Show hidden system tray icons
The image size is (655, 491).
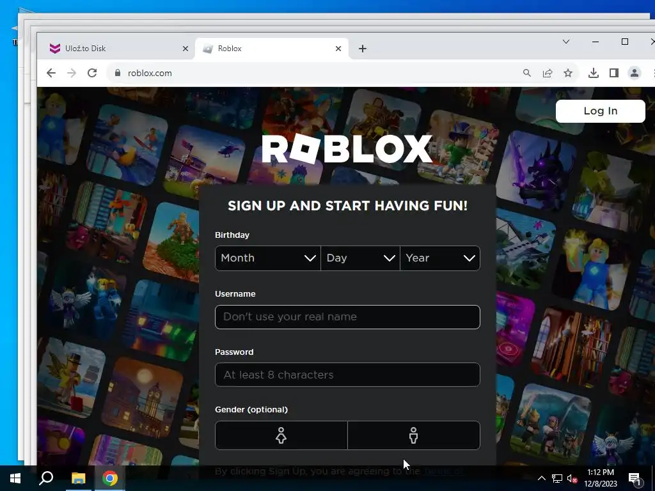pos(541,478)
